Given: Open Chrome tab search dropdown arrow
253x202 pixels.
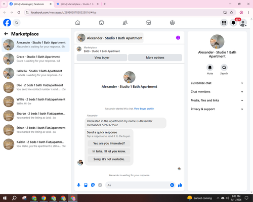Looking at the screenshot, I should tap(4, 4).
